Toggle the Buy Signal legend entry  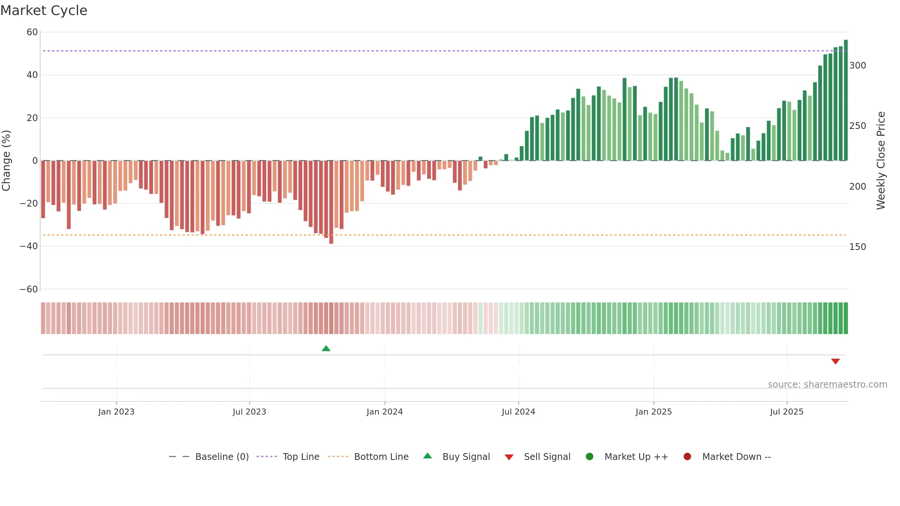(456, 457)
